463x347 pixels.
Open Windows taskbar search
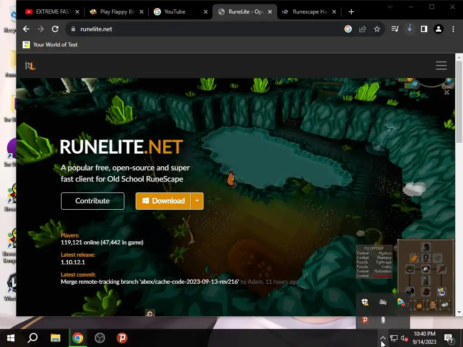pos(33,338)
